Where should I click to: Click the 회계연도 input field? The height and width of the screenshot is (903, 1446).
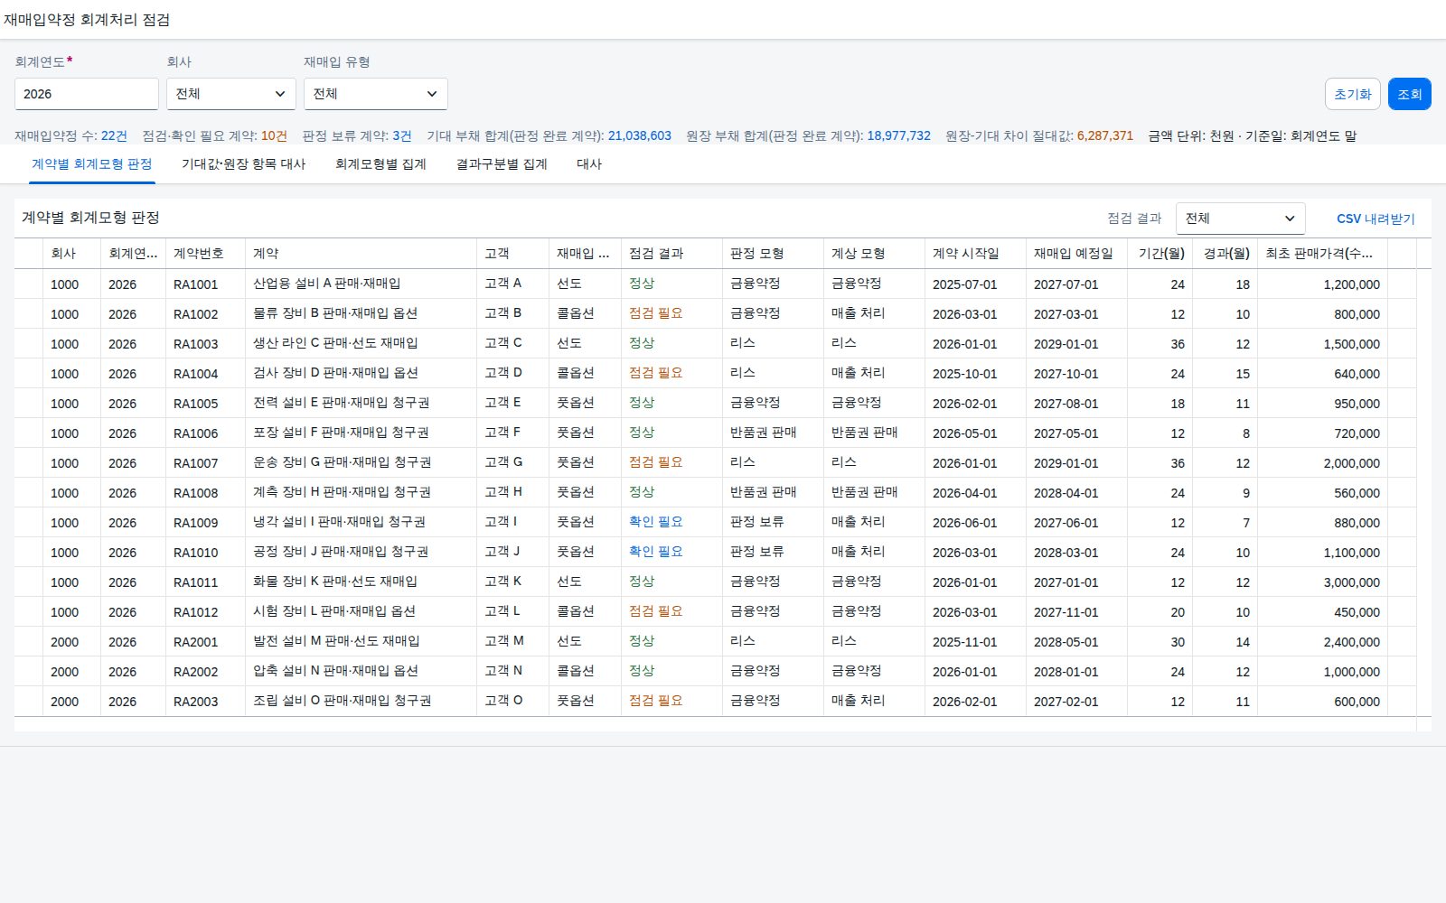click(87, 94)
